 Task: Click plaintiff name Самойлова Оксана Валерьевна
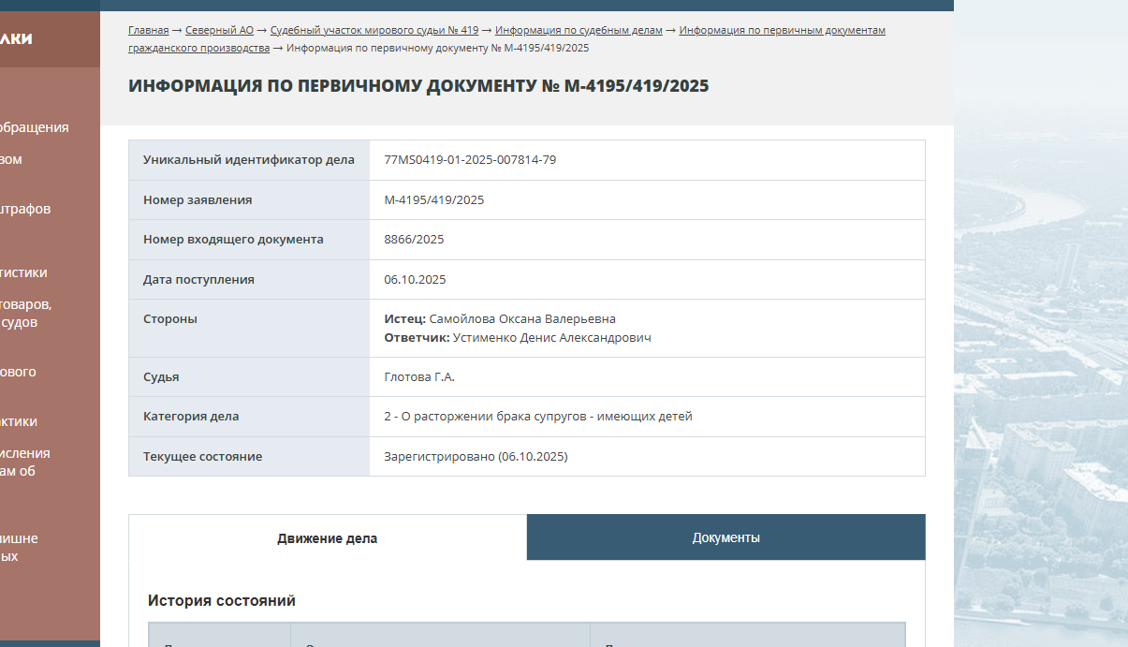[521, 319]
